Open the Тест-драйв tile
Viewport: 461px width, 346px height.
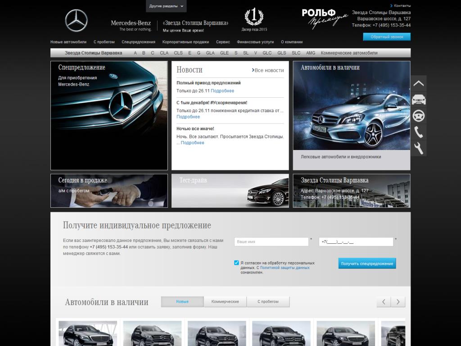230,191
